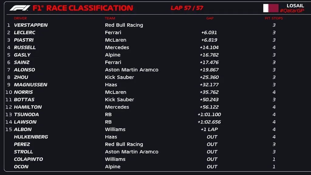Click the Aston Martin Aramco team for ALONSO
Viewport: 311px width, 175px height.
132,70
